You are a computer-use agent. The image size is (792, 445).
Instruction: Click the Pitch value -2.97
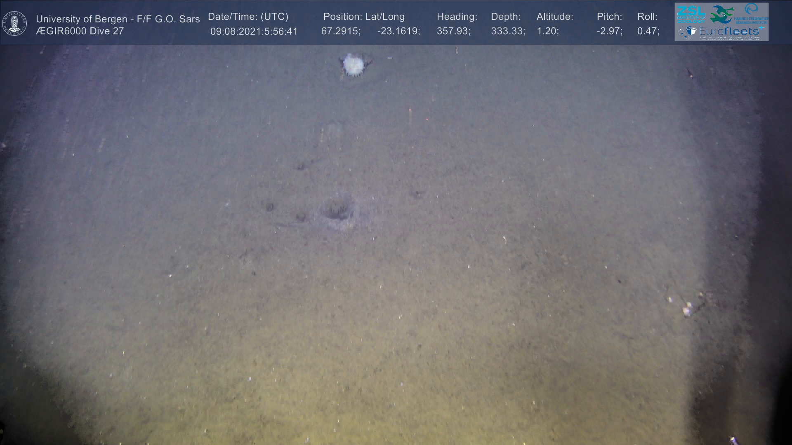pos(609,31)
